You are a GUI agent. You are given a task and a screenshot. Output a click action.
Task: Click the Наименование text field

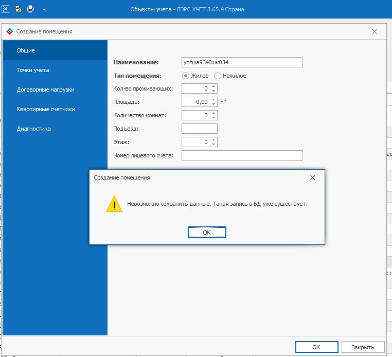[242, 62]
